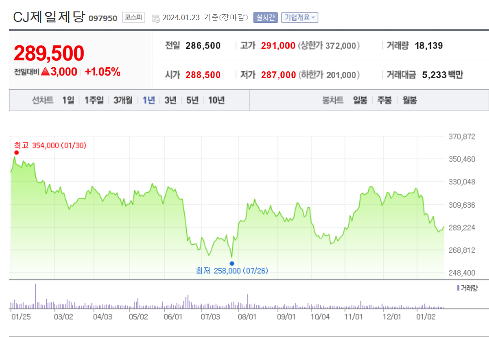
Task: Click the 01/25 x-axis date label
Action: pyautogui.click(x=21, y=317)
